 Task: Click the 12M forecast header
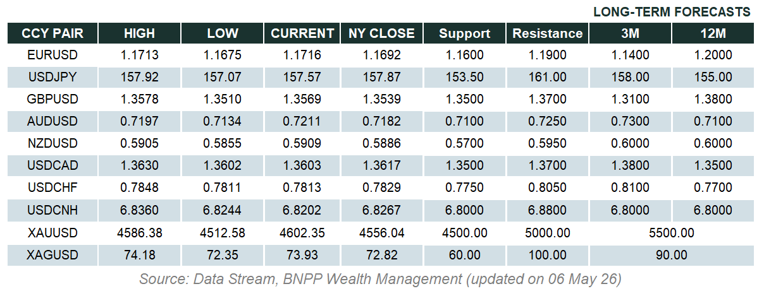[713, 33]
